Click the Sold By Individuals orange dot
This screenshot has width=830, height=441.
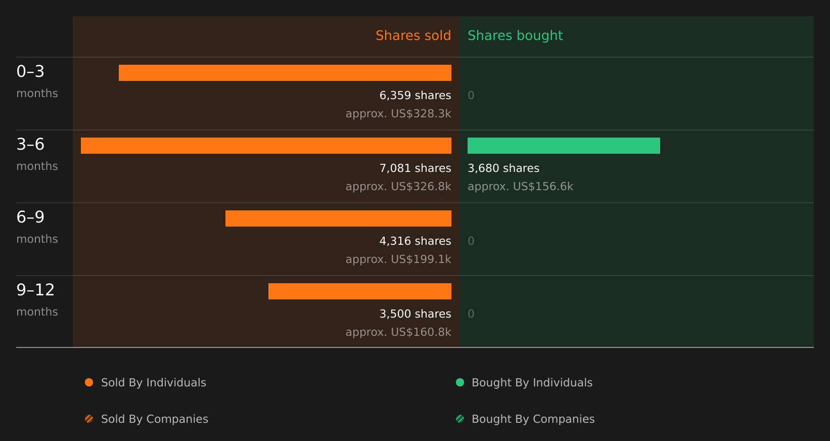(89, 382)
